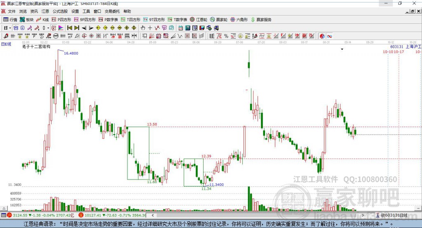
Task: Open the 窗口 menu
Action: 97,11
